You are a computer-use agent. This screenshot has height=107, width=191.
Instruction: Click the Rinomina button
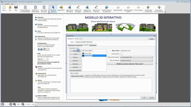[x=75, y=67]
